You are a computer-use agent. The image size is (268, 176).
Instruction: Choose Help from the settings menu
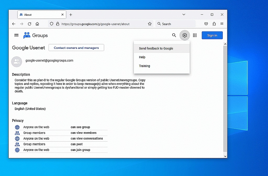pos(162,57)
